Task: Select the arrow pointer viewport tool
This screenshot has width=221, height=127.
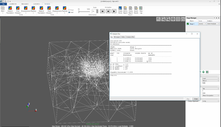Action: pyautogui.click(x=159, y=19)
